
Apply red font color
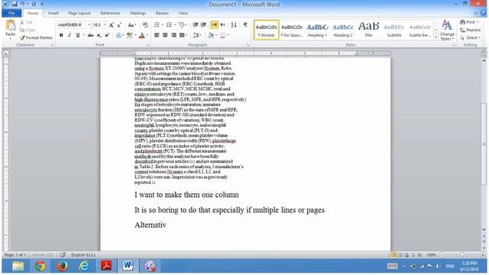pyautogui.click(x=142, y=35)
